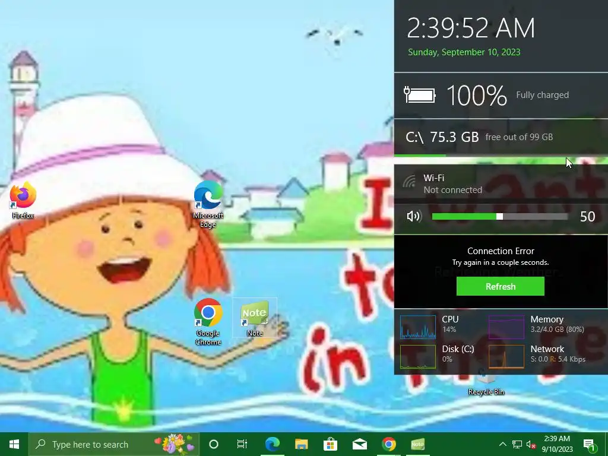Click the CPU usage graph

[418, 327]
